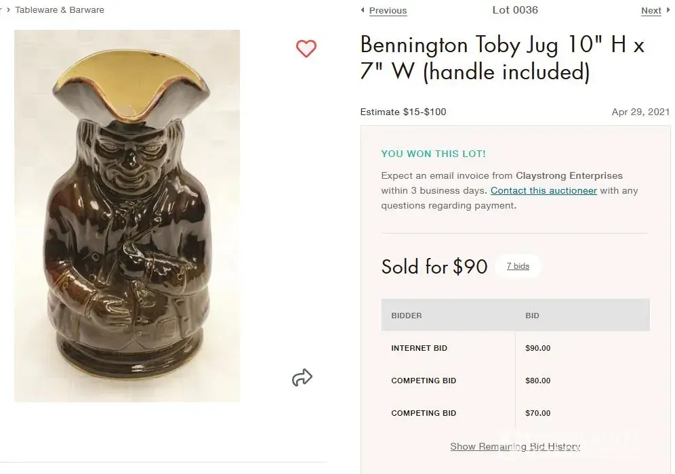
Task: Click the Contact this auctioneer link
Action: [x=544, y=190]
